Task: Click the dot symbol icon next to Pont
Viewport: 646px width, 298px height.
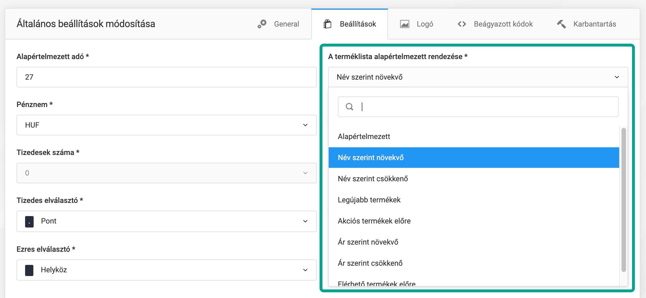Action: click(x=29, y=221)
